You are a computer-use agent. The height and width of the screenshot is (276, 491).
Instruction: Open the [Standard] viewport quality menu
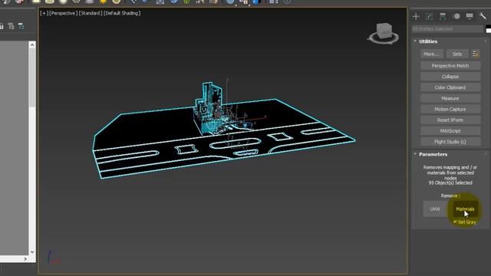click(x=91, y=13)
